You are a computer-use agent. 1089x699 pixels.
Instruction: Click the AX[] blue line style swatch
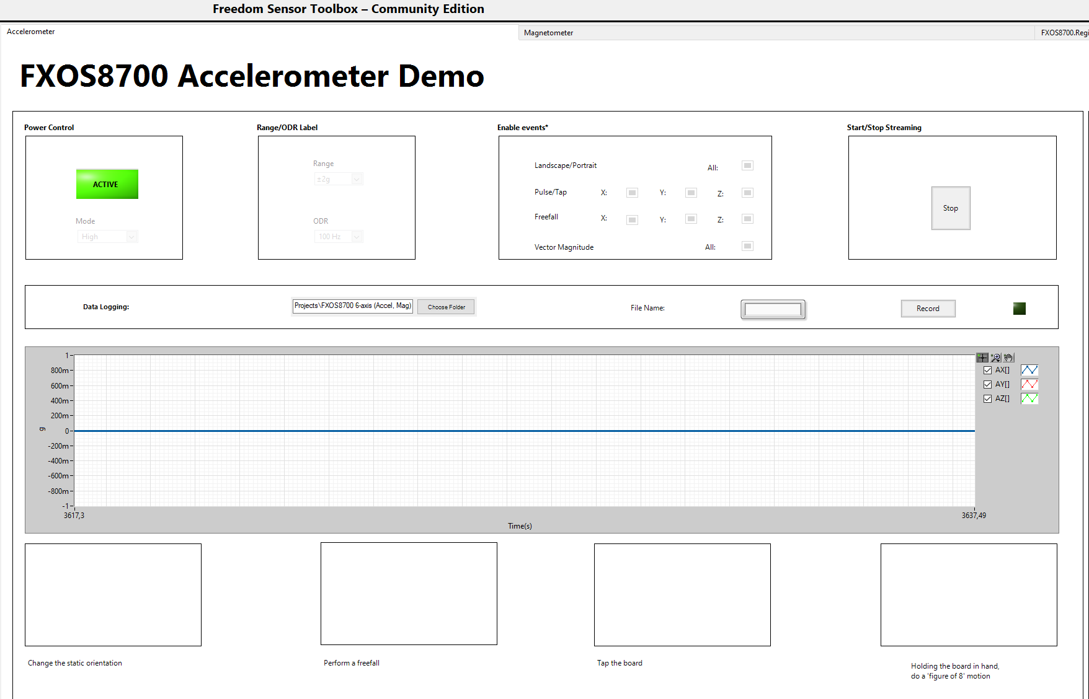(x=1029, y=370)
